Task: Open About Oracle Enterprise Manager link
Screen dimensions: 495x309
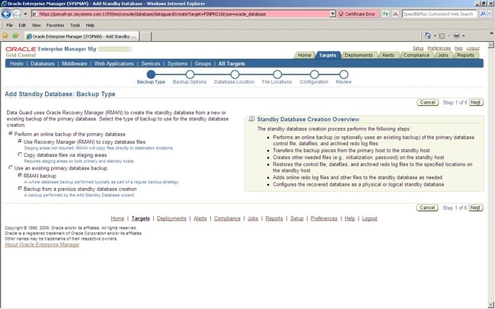Action: pos(42,244)
